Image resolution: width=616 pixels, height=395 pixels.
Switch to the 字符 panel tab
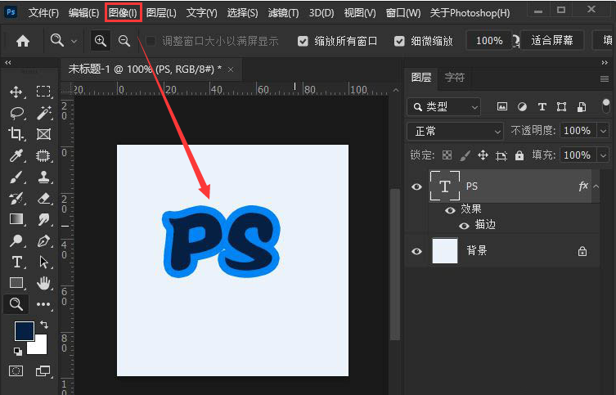click(x=454, y=78)
